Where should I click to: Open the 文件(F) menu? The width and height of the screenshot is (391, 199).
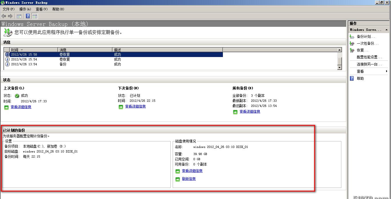click(9, 9)
